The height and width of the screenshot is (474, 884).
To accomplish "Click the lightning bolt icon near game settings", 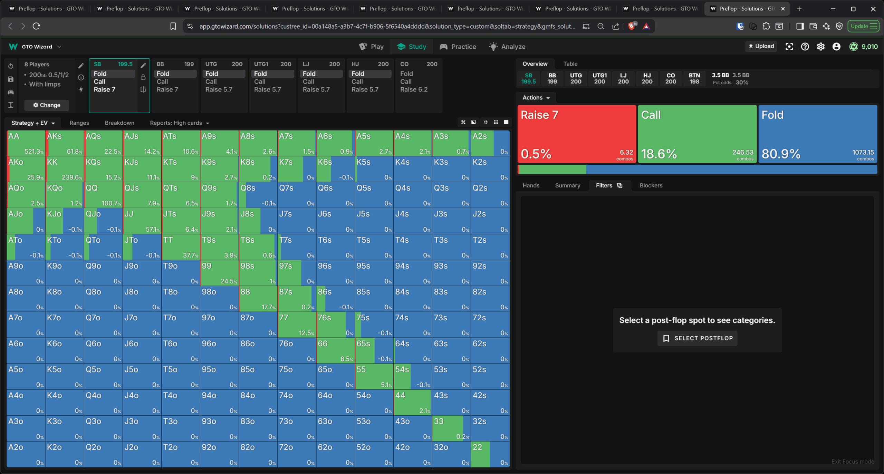I will click(81, 89).
